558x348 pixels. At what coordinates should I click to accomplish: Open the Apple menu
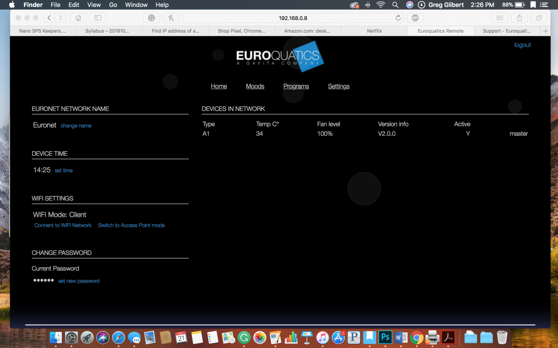tap(12, 5)
